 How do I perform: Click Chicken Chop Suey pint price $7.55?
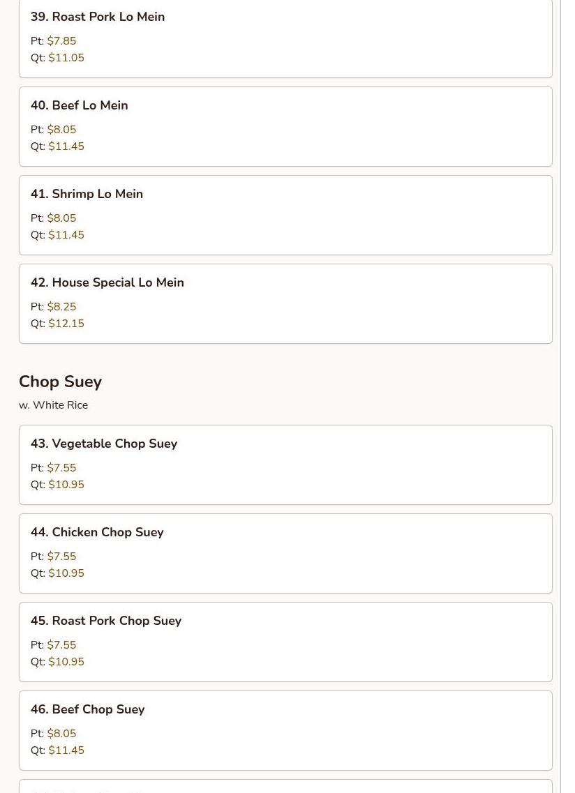pyautogui.click(x=61, y=557)
